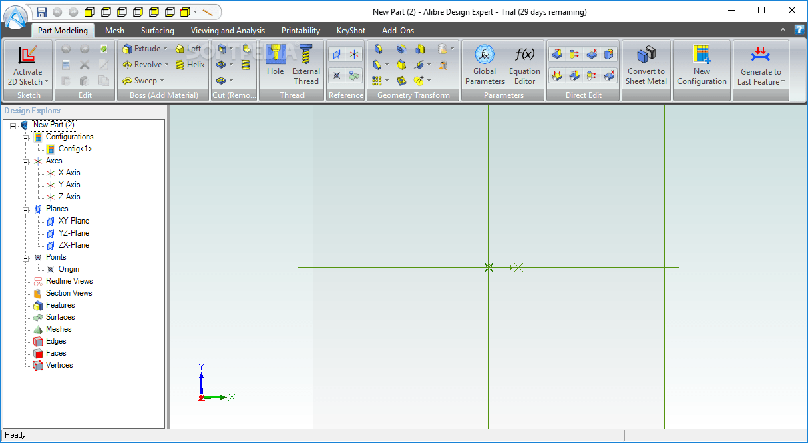808x443 pixels.
Task: Open the Revolve dropdown arrow
Action: point(167,65)
